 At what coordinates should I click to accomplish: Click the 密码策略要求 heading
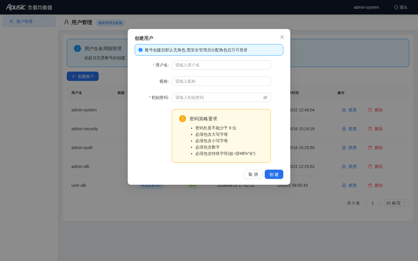203,119
